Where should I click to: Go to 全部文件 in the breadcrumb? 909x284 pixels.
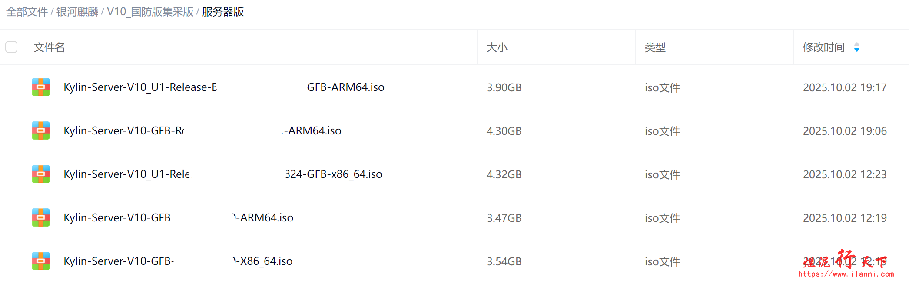27,12
